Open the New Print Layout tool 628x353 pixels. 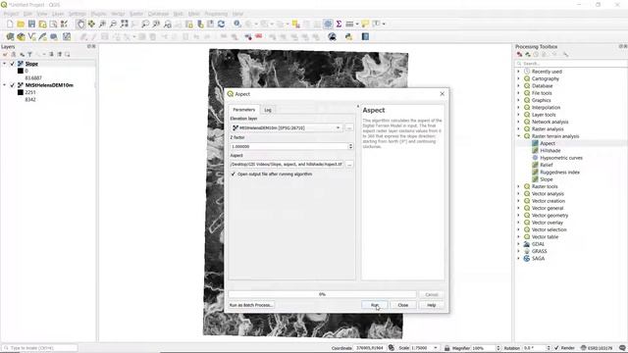(x=42, y=24)
